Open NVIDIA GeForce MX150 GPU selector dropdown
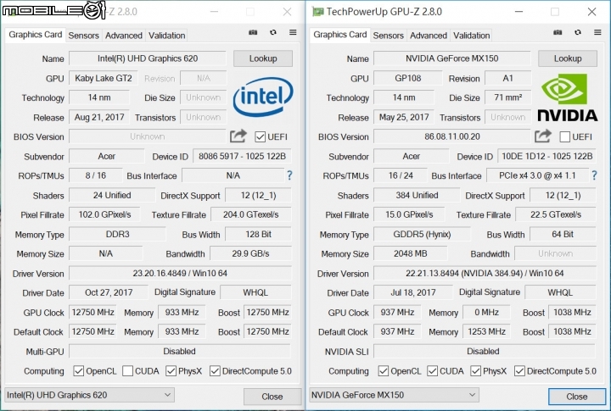 pyautogui.click(x=394, y=395)
